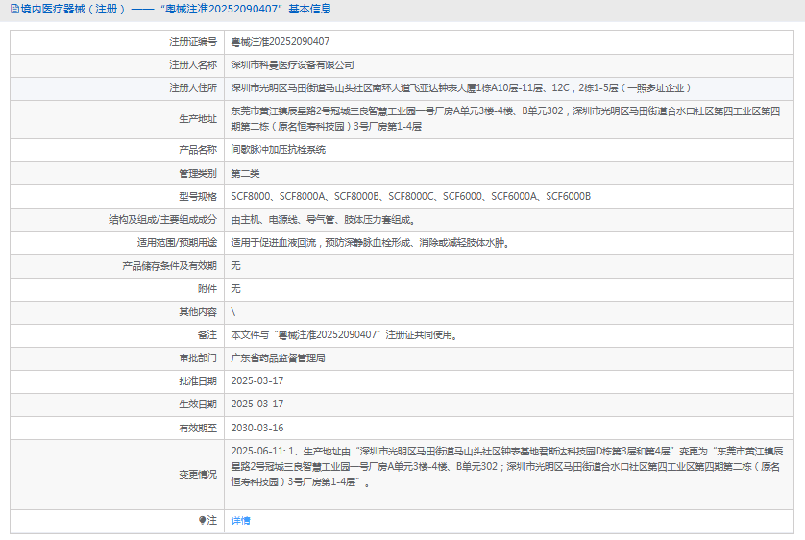Click the 批准日期 label
Viewport: 805px width, 540px height.
coord(198,381)
